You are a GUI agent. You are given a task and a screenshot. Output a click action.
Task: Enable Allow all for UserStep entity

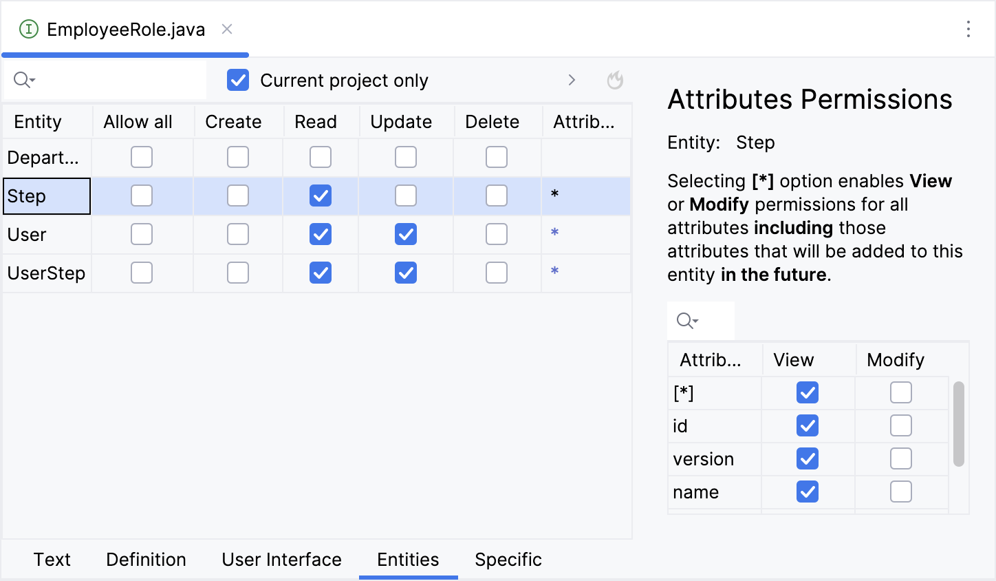[x=142, y=273]
